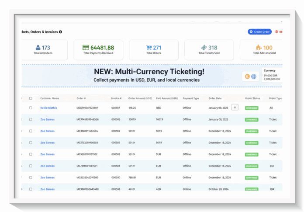Sort by the Order Date column header
This screenshot has height=212, width=304.
pos(216,98)
